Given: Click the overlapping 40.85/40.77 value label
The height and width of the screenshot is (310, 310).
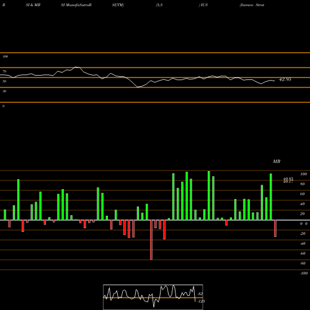Looking at the screenshot, I should (288, 180).
